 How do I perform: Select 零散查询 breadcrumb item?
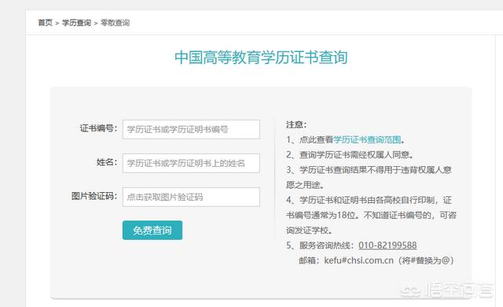point(116,23)
